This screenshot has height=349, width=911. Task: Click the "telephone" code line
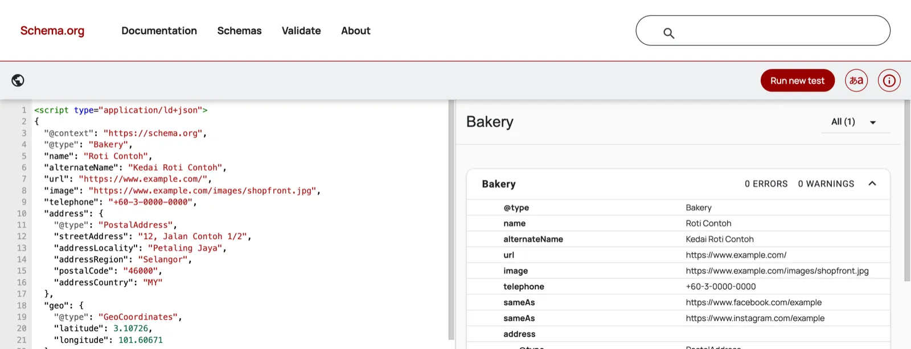point(120,202)
